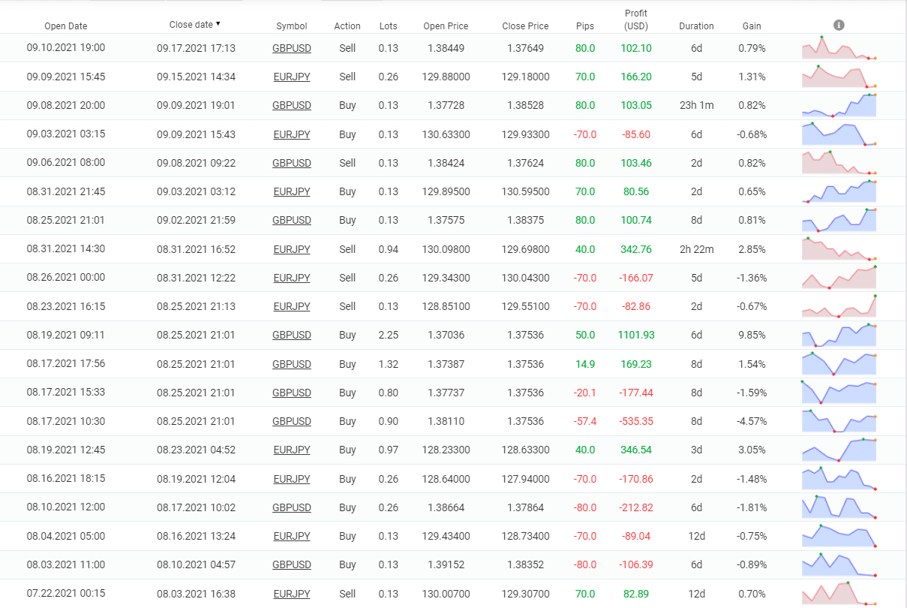Viewport: 907px width, 608px height.
Task: Open the chart graphic for the 342.76 profit trade
Action: (x=839, y=248)
